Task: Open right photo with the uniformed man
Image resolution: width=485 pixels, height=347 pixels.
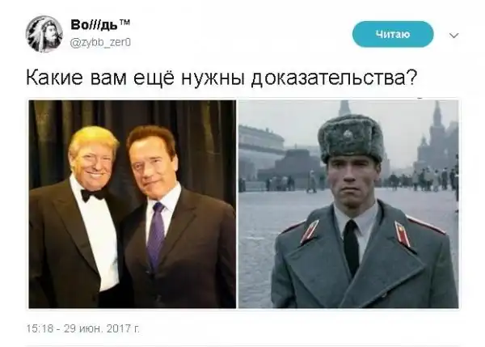Action: (348, 204)
